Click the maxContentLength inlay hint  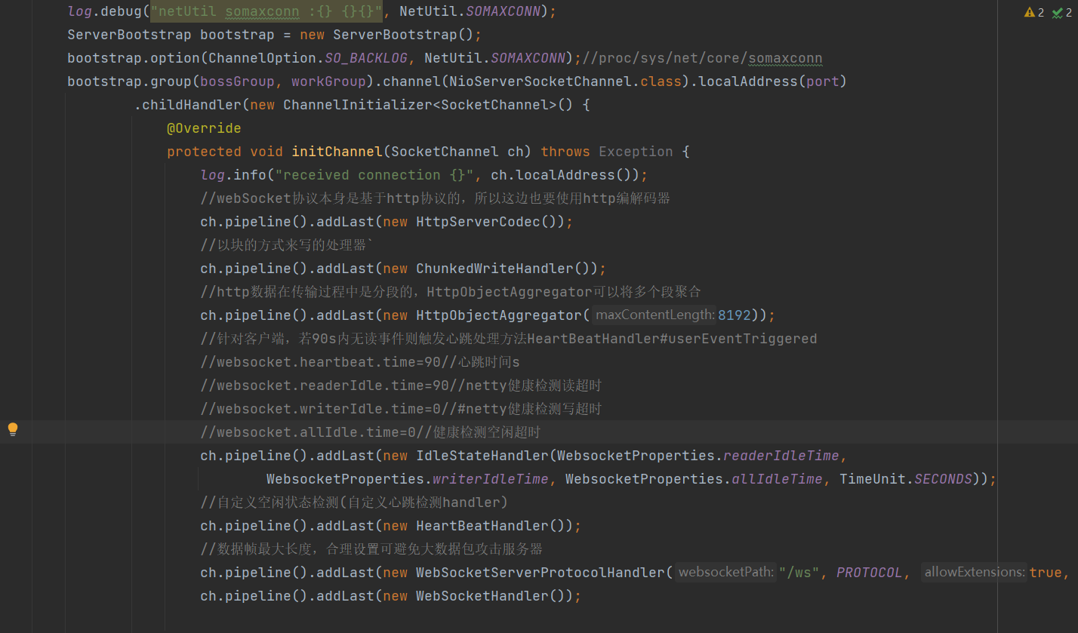tap(654, 315)
